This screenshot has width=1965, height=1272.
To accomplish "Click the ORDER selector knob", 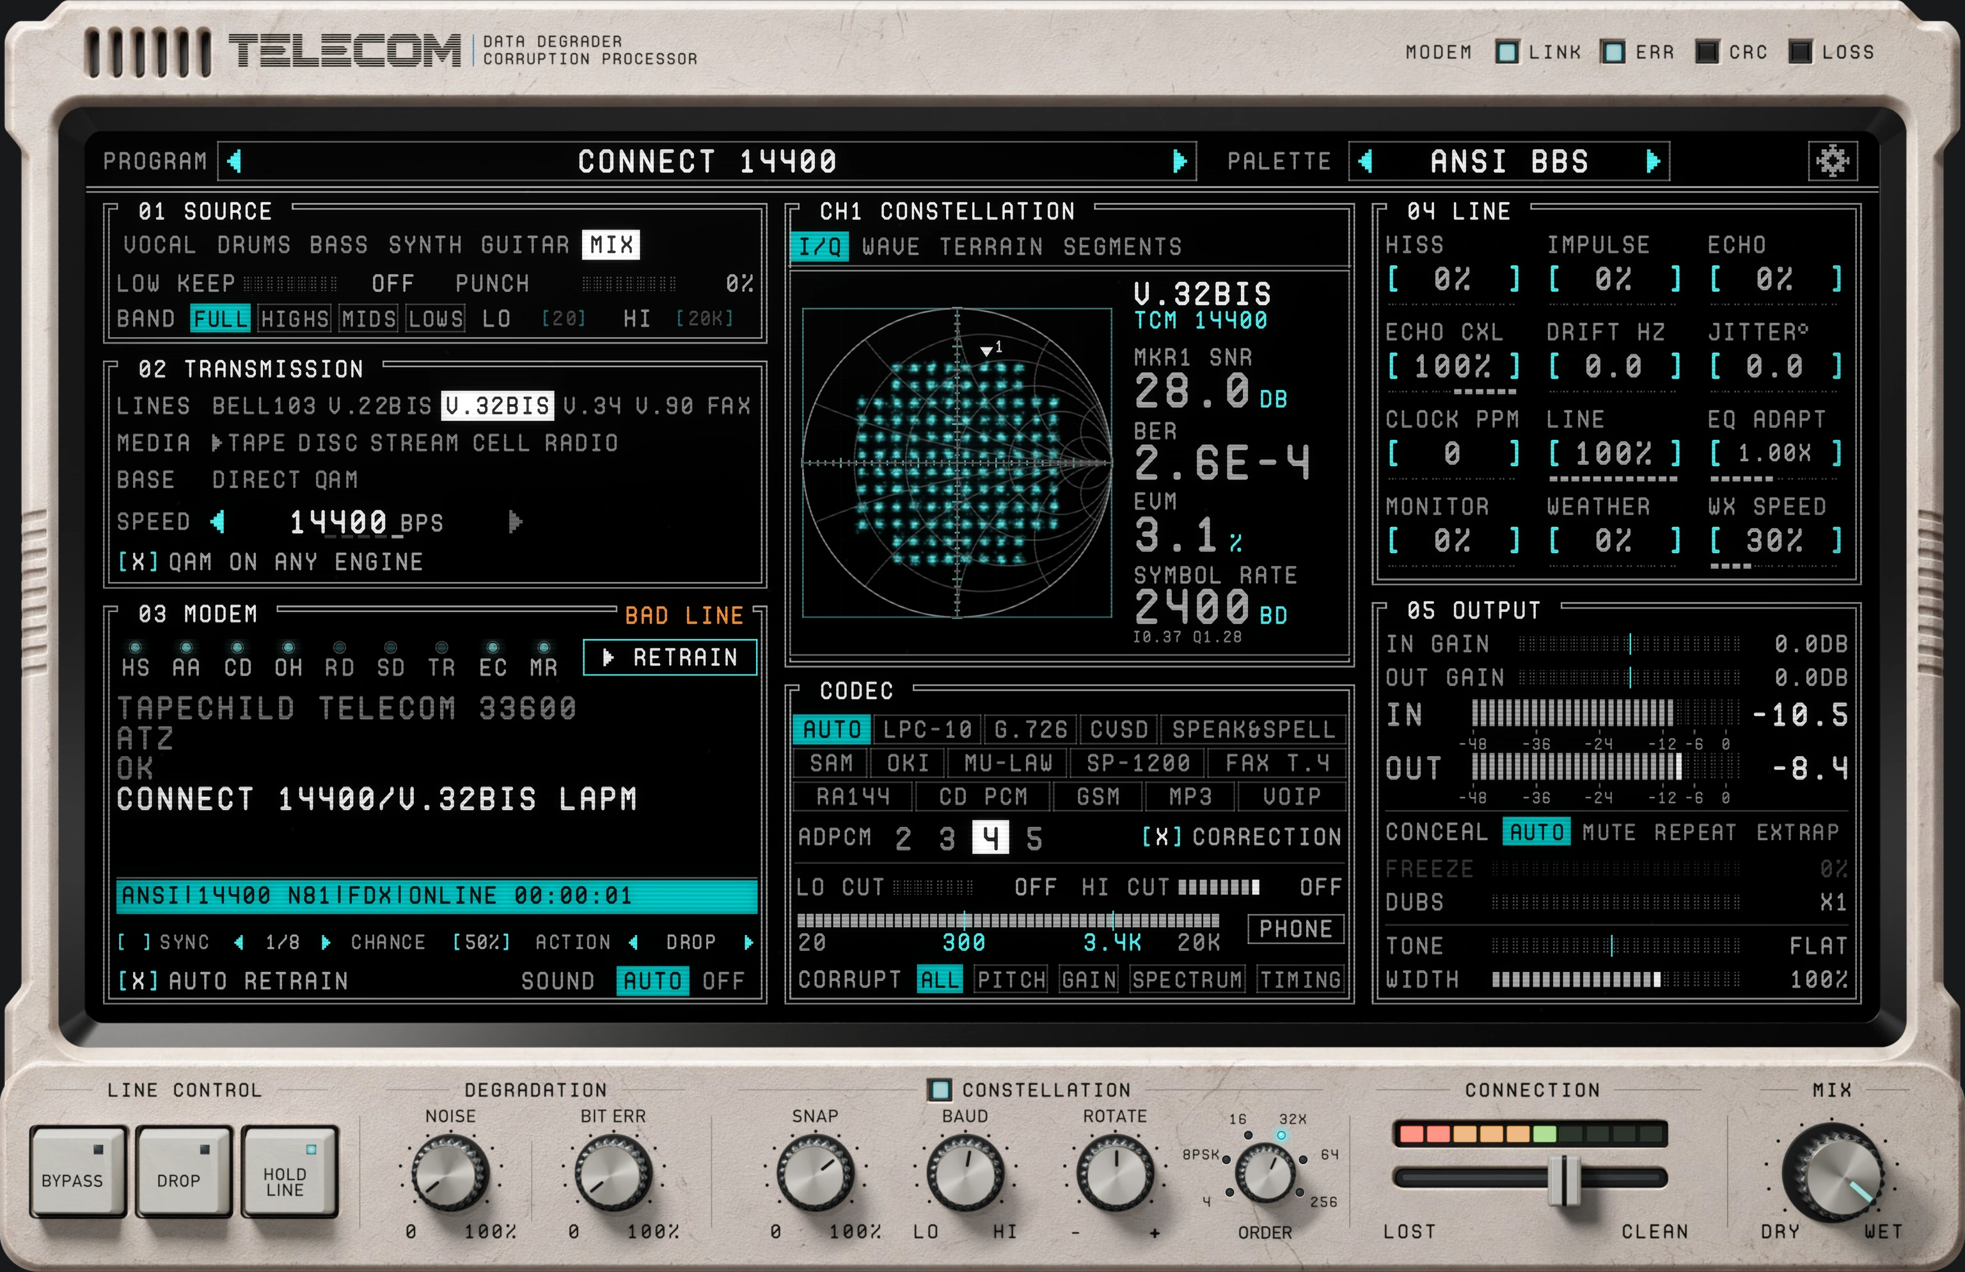I will [x=1264, y=1173].
